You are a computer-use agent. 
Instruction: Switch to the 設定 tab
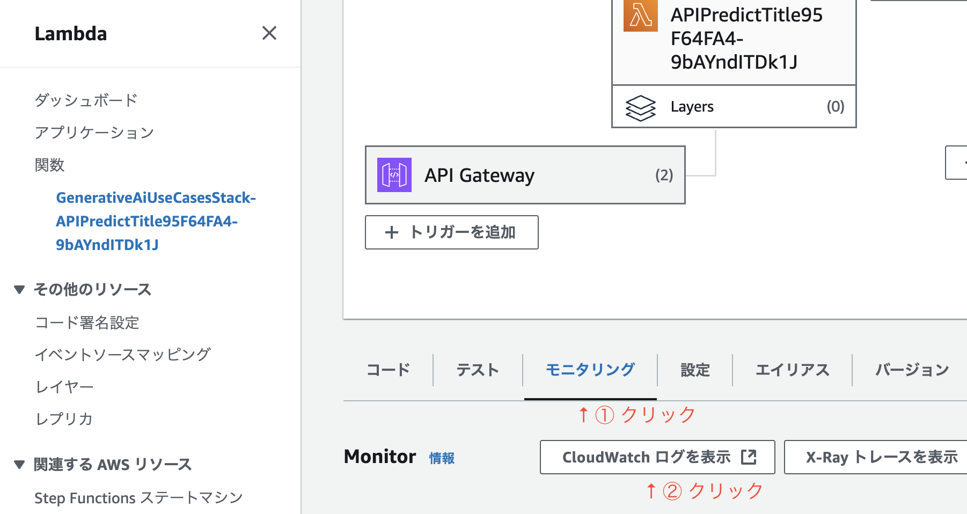click(x=694, y=370)
